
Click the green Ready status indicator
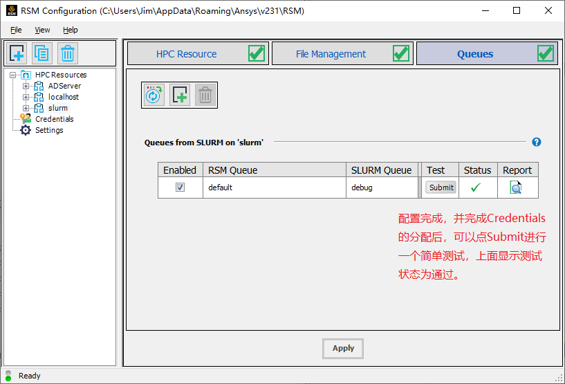pyautogui.click(x=8, y=378)
